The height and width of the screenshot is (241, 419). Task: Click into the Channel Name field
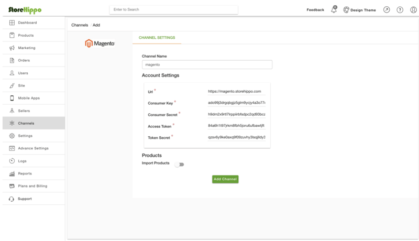(207, 65)
